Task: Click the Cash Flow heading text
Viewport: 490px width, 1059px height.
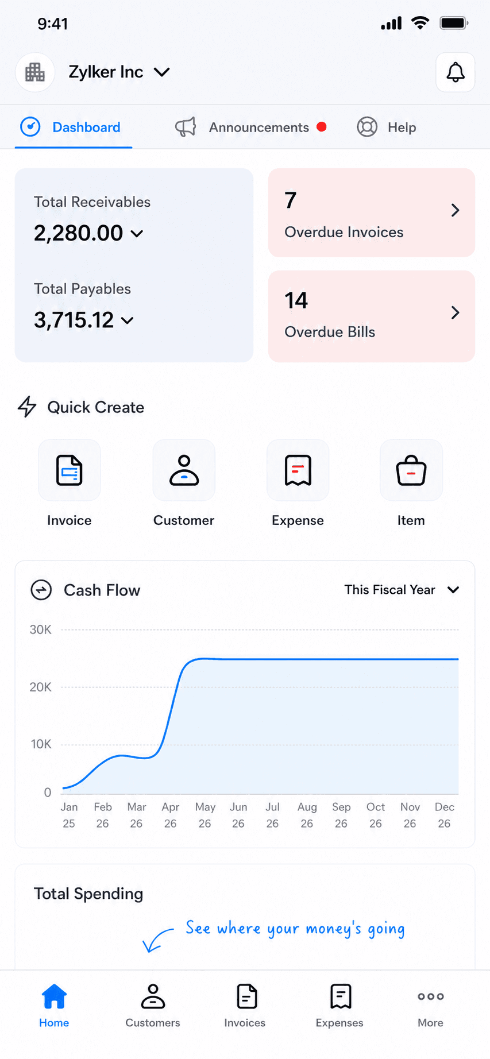Action: [102, 590]
